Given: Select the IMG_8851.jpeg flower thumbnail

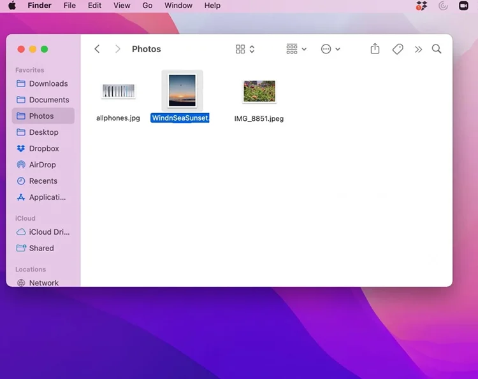Looking at the screenshot, I should tap(259, 91).
